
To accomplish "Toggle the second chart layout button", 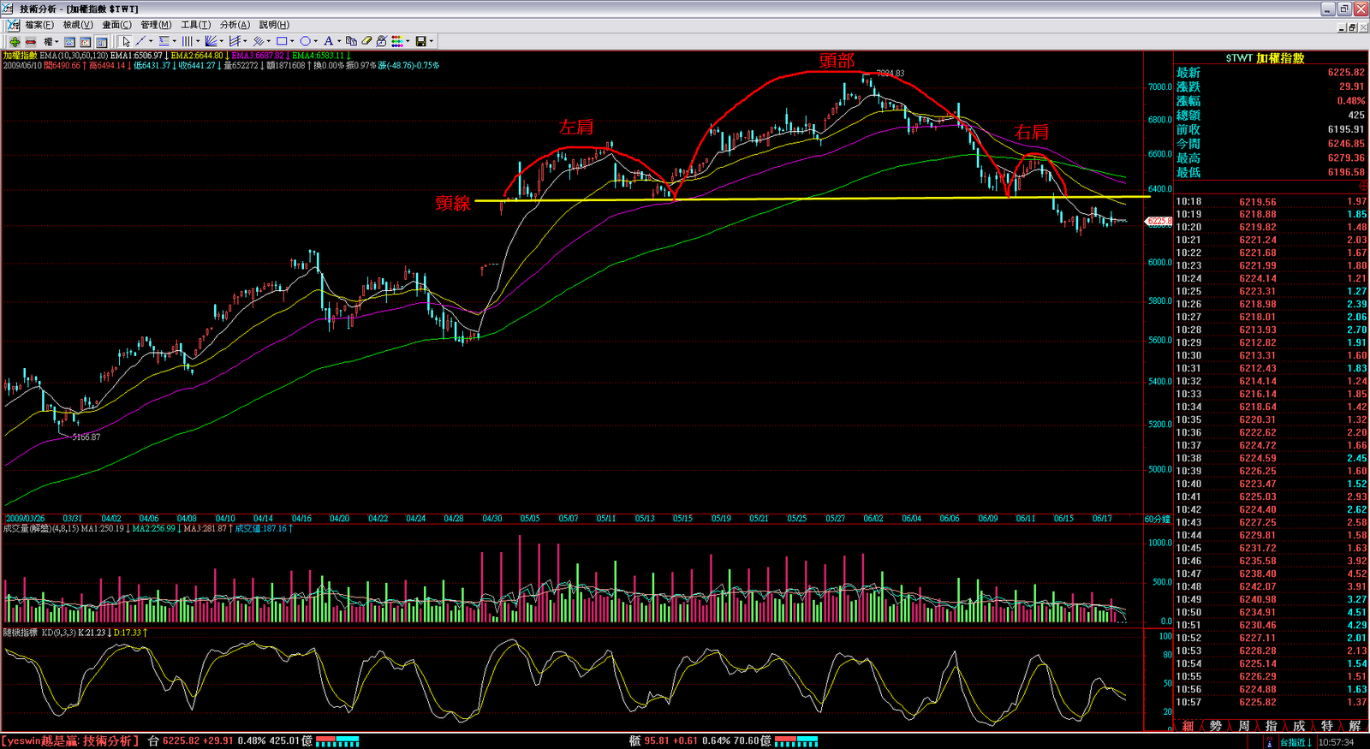I will pyautogui.click(x=85, y=41).
